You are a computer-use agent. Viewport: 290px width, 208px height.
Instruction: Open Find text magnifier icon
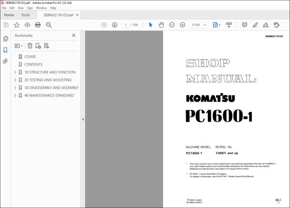click(49, 25)
